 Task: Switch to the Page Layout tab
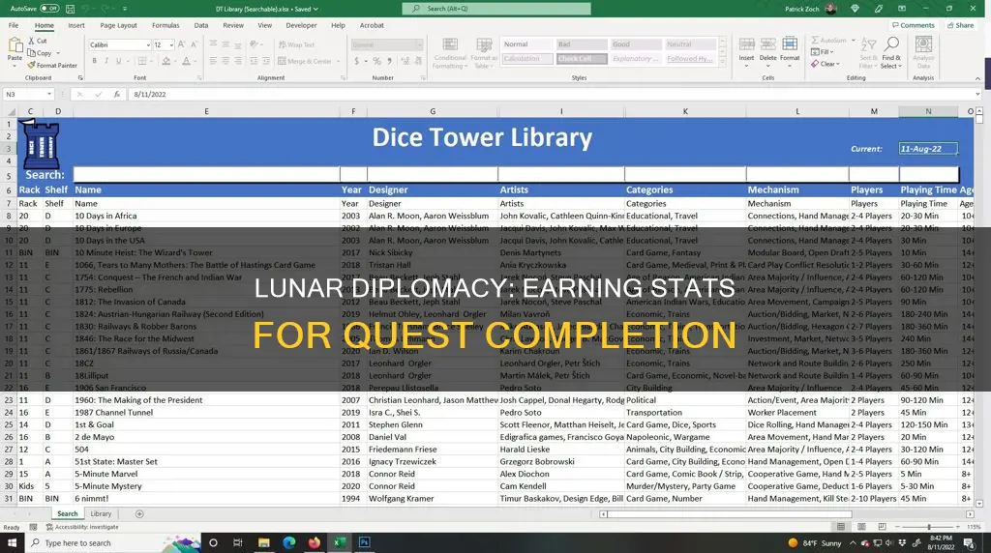118,25
